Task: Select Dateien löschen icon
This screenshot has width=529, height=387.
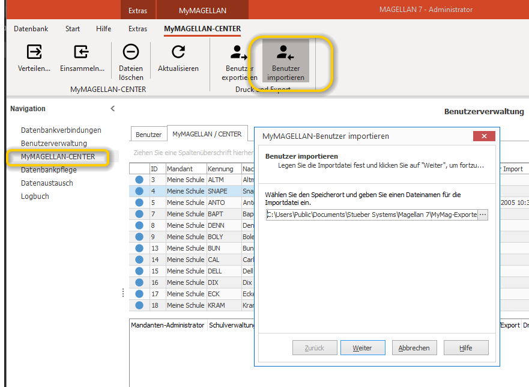Action: click(131, 52)
